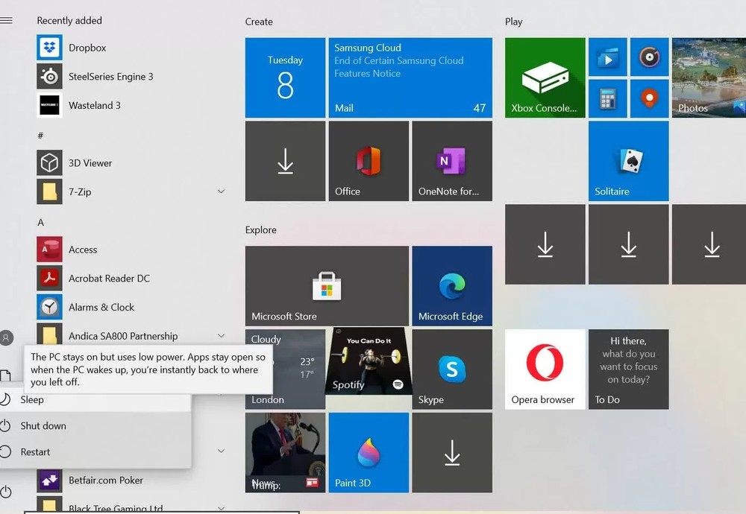Expand the Andica SA800 Partnership folder
The height and width of the screenshot is (514, 746).
[x=222, y=335]
